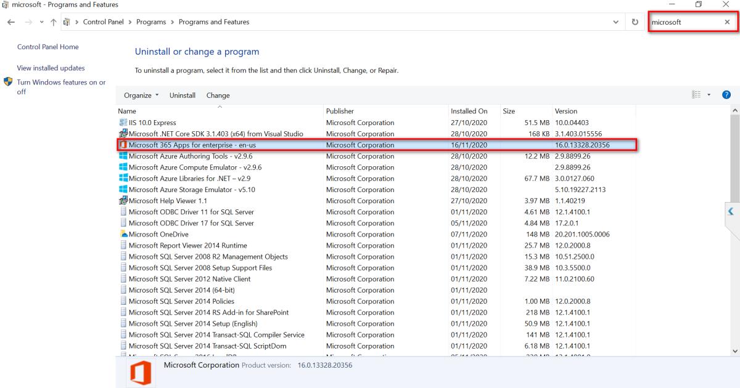Click the IIS 10.0 Express icon
Screen dimensions: 740x388
pos(123,123)
